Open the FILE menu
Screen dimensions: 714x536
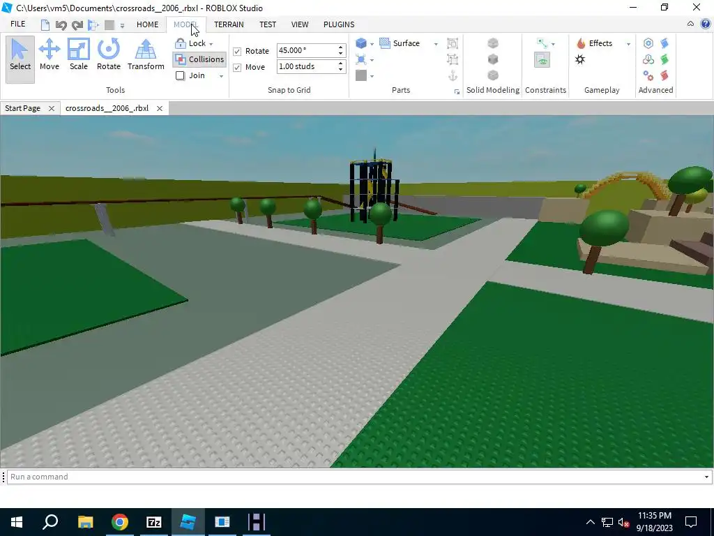17,24
